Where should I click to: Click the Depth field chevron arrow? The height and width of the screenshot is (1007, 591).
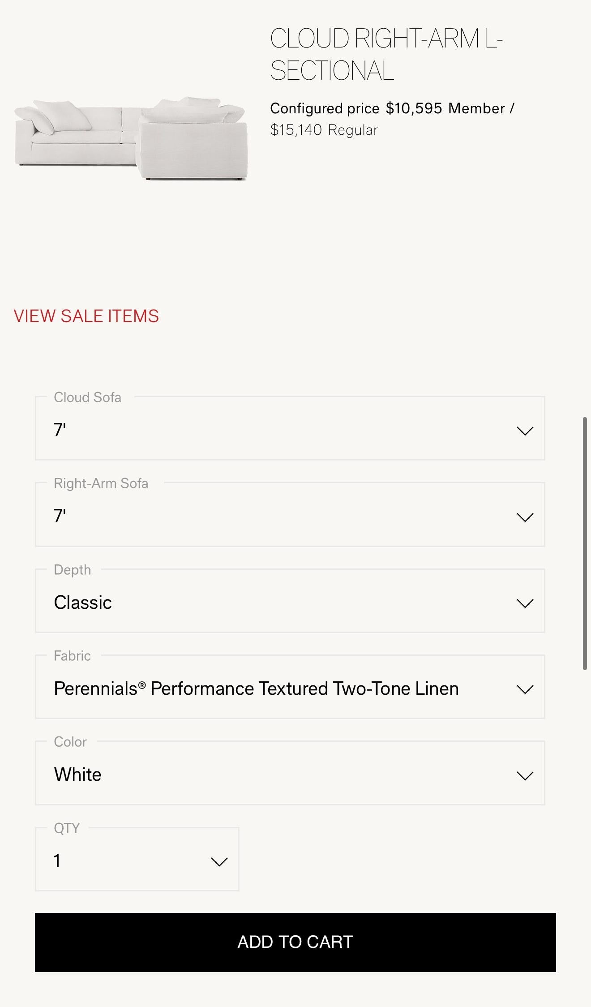point(525,603)
